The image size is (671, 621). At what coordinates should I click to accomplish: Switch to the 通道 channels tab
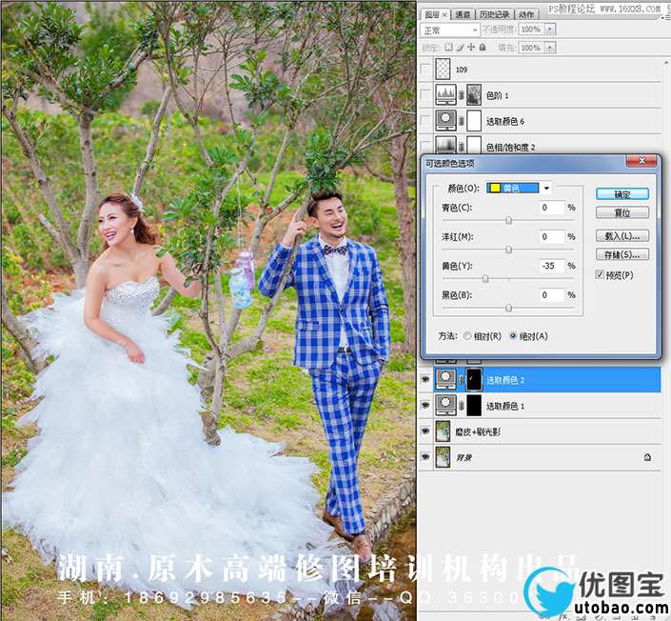coord(463,14)
